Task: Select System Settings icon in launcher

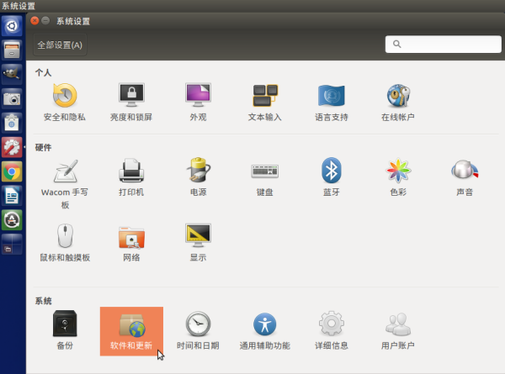Action: coord(12,147)
